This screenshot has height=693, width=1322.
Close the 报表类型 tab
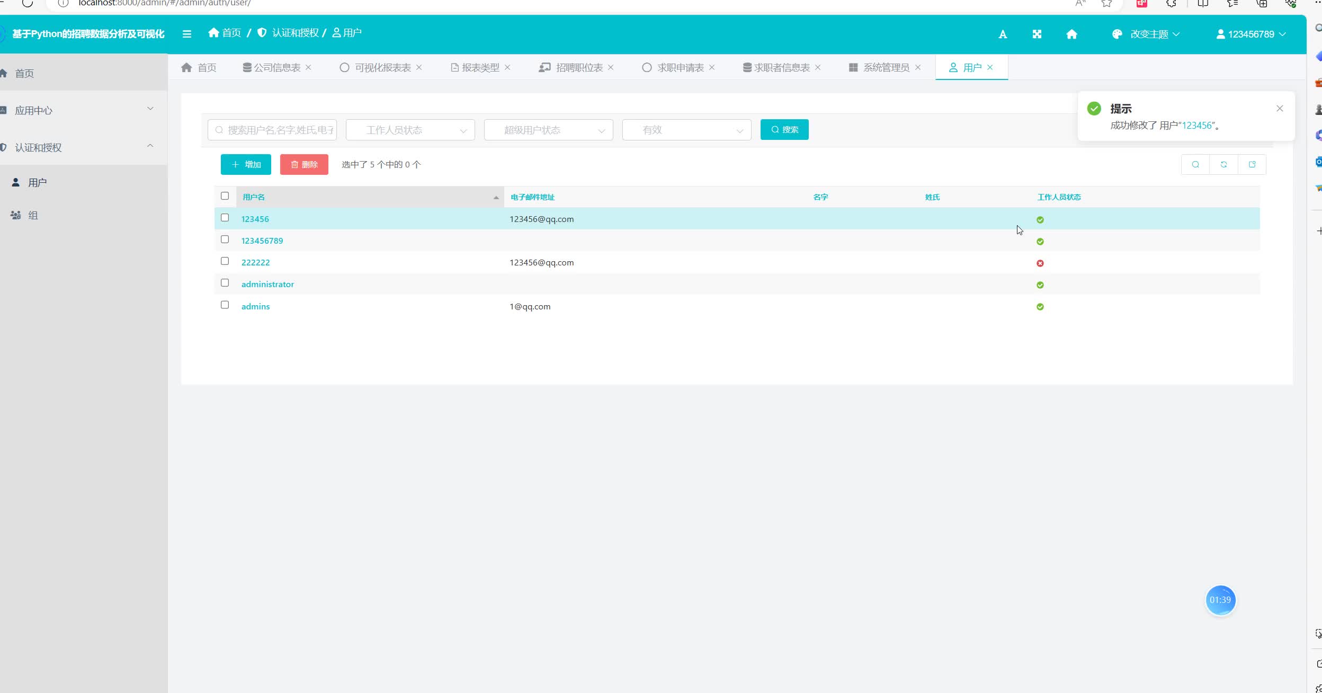click(507, 67)
